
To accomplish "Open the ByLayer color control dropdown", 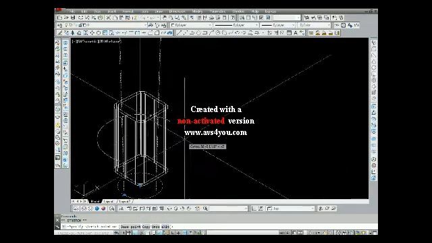I will tap(190, 25).
